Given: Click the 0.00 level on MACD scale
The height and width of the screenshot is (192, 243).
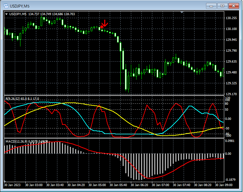Looking at the screenshot, I should coord(229,154).
